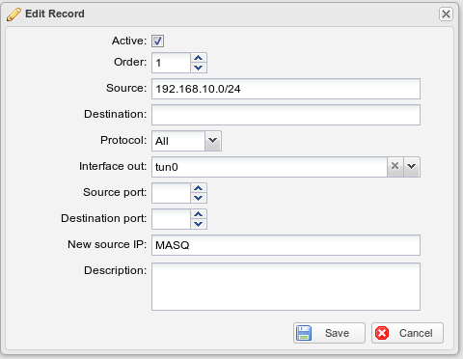Click the Source field with 192.168.10.0/24
The width and height of the screenshot is (463, 359).
tap(286, 89)
